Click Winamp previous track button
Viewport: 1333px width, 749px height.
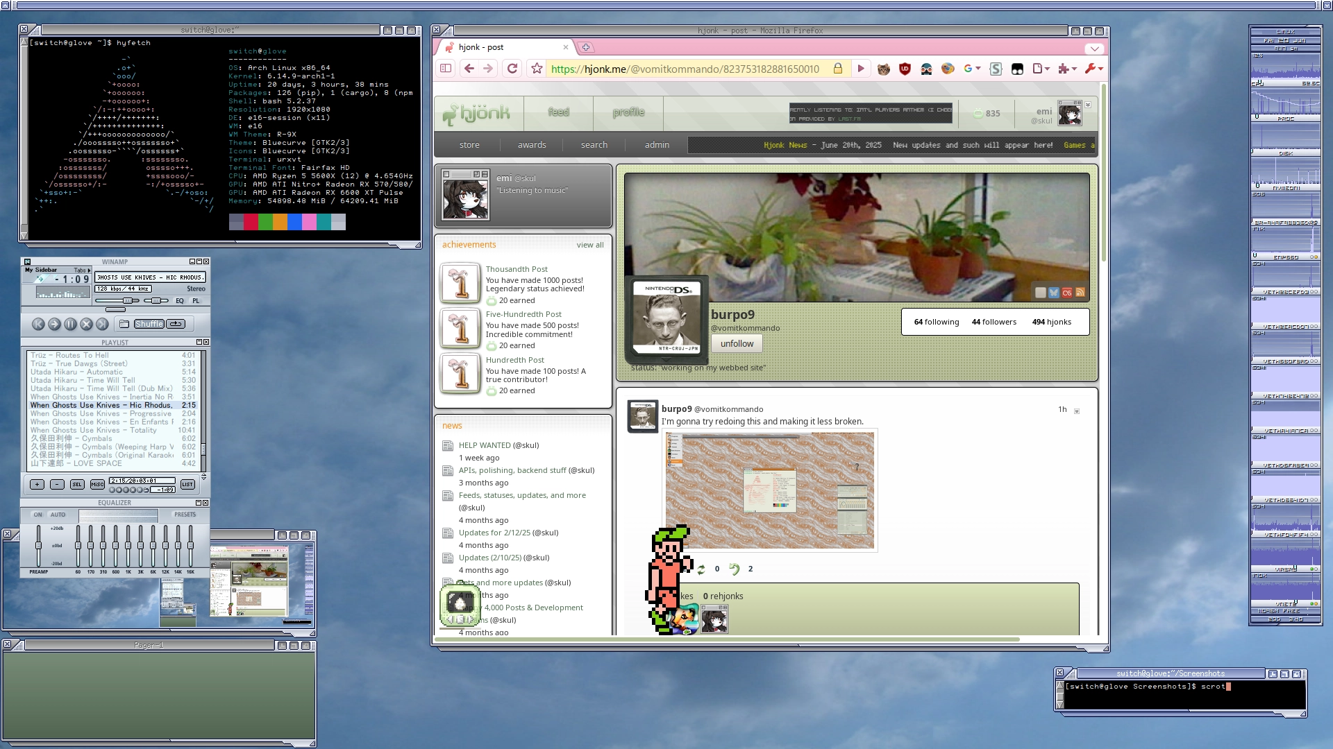[x=38, y=324]
